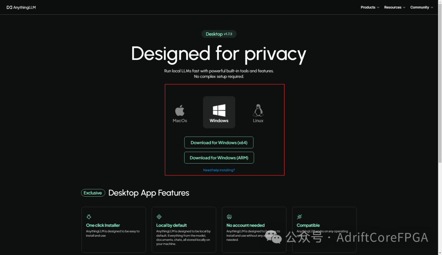Viewport: 442px width, 255px height.
Task: Click the One click installer download icon
Action: click(x=89, y=217)
